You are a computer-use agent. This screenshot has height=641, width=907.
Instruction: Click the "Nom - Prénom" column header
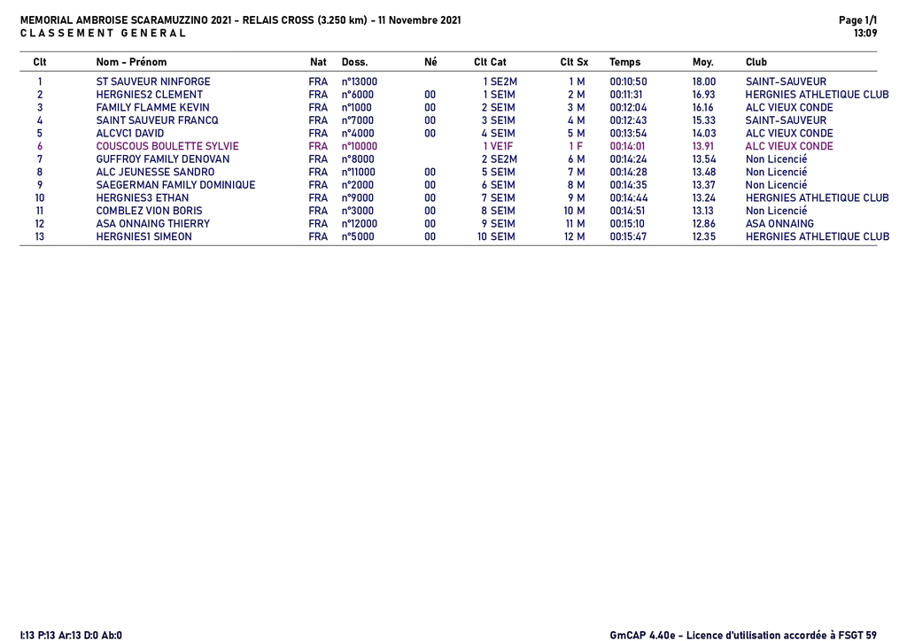[x=131, y=62]
